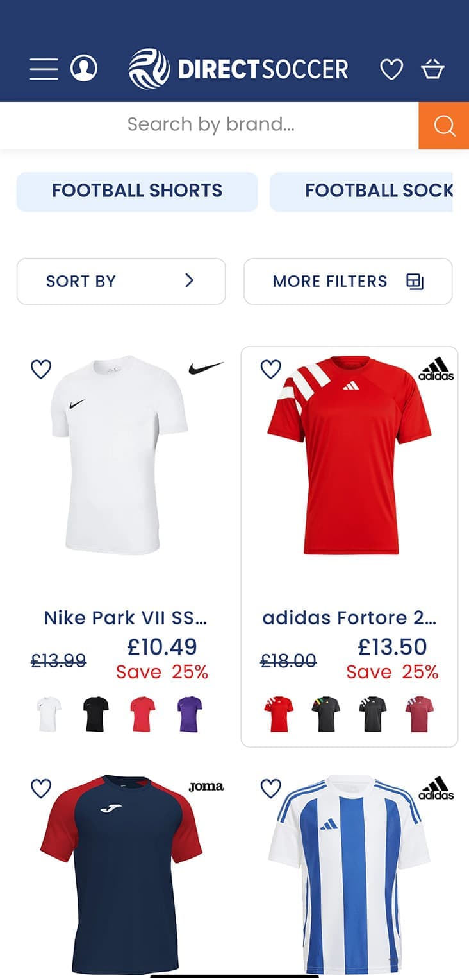Open the wishlist heart in the header
This screenshot has width=469, height=978.
[391, 69]
